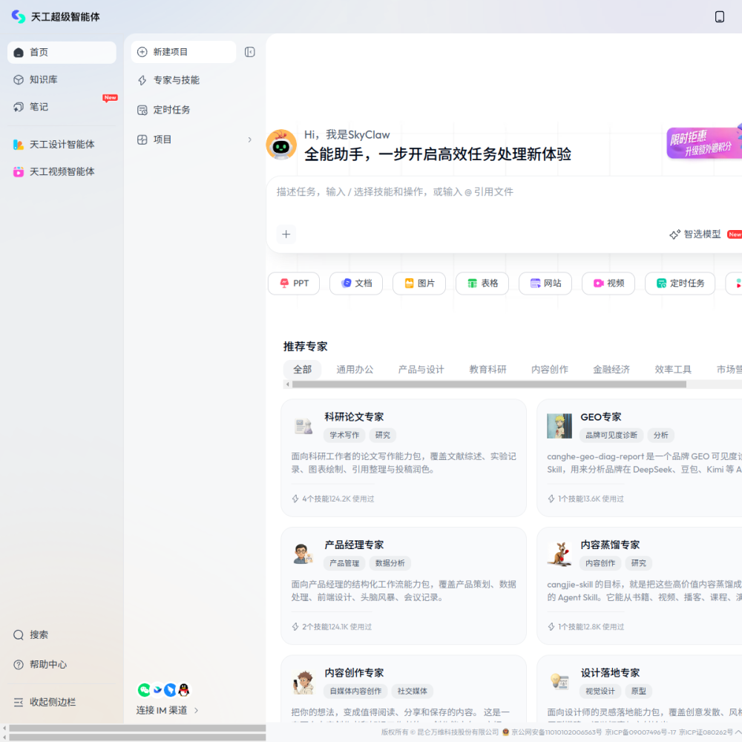742x742 pixels.
Task: Click the WeChat channel icon
Action: click(x=144, y=690)
